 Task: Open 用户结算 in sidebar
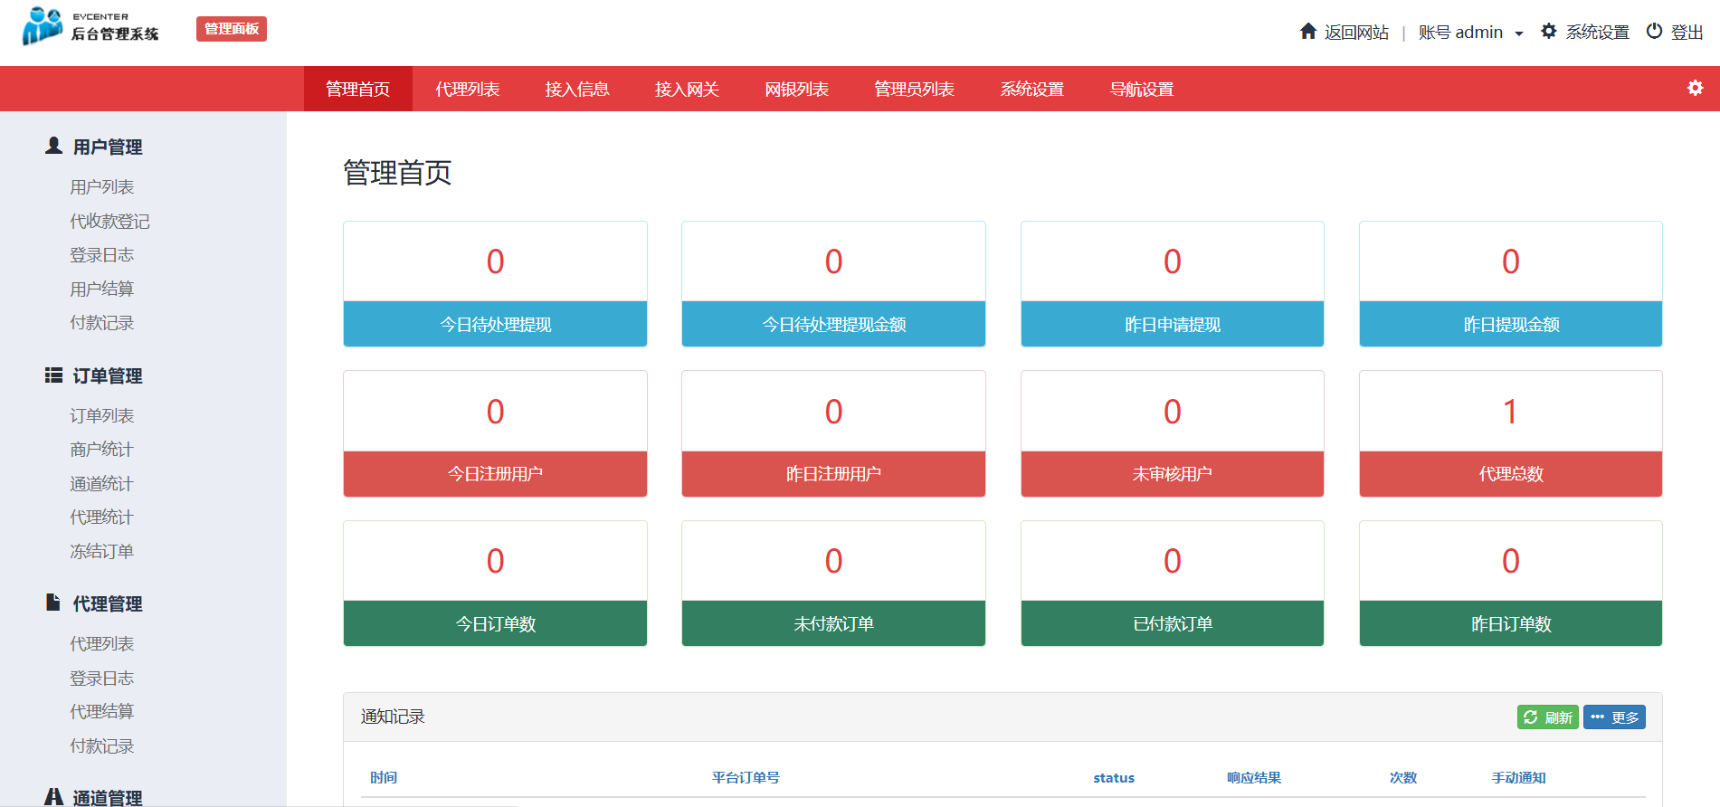click(102, 290)
